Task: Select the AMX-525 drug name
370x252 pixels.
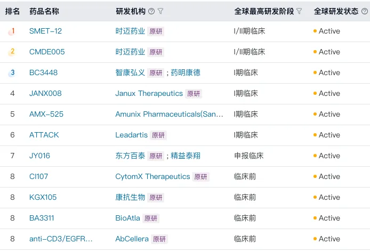Action: click(46, 115)
